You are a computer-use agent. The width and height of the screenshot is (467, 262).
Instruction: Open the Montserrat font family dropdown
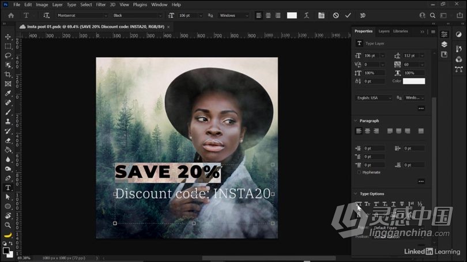[x=81, y=16]
